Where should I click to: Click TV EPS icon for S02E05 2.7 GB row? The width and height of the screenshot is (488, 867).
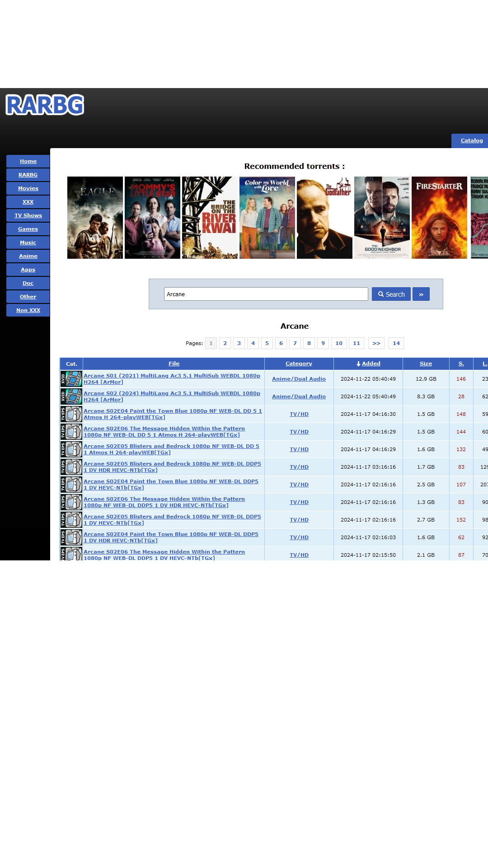(x=71, y=520)
